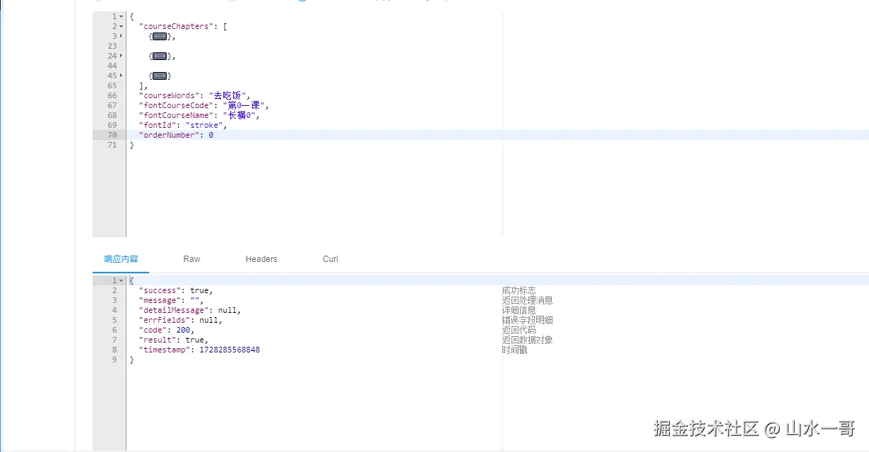
Task: Expand the folded object on line 45
Action: point(160,76)
